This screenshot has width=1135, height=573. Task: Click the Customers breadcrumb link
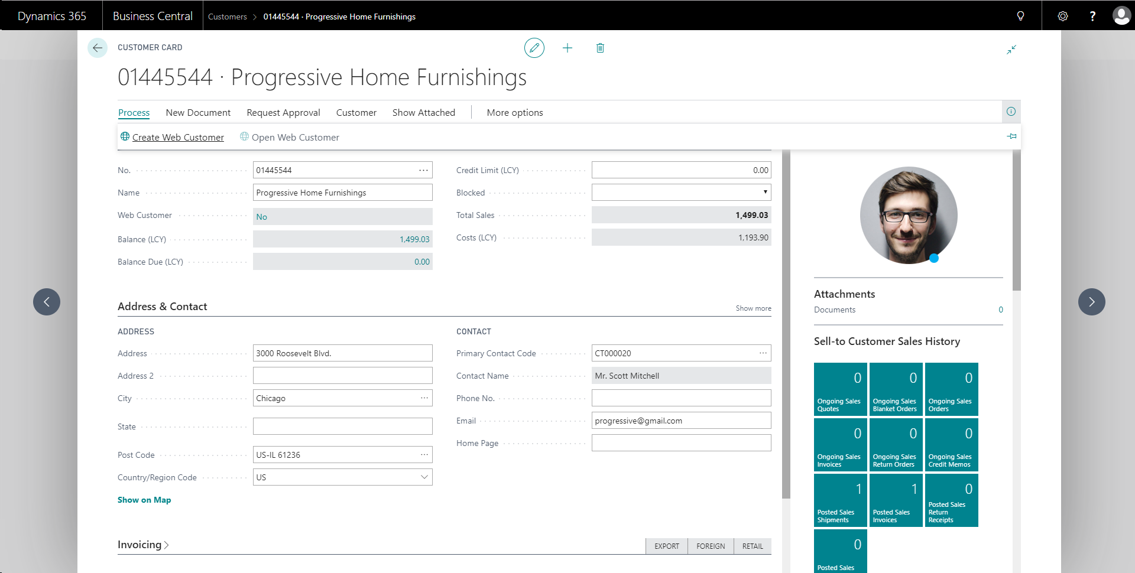[x=228, y=17]
